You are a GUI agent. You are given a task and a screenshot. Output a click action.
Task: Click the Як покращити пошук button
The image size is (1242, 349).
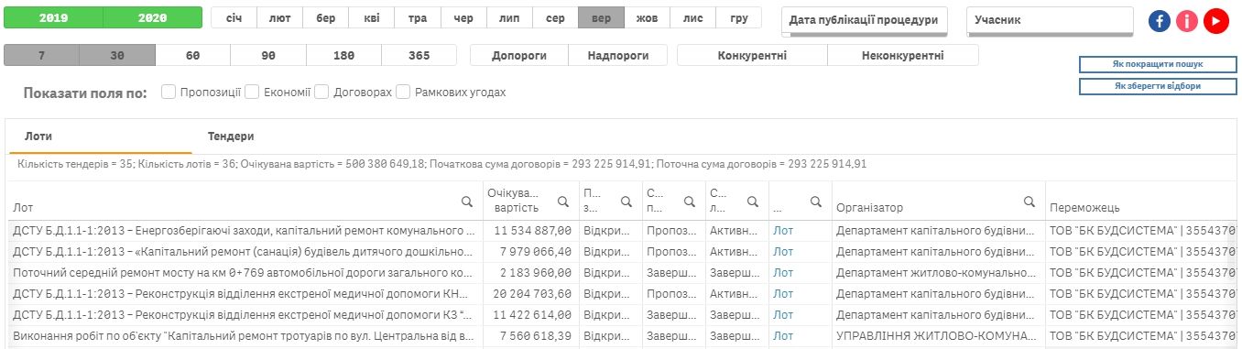(x=1157, y=64)
